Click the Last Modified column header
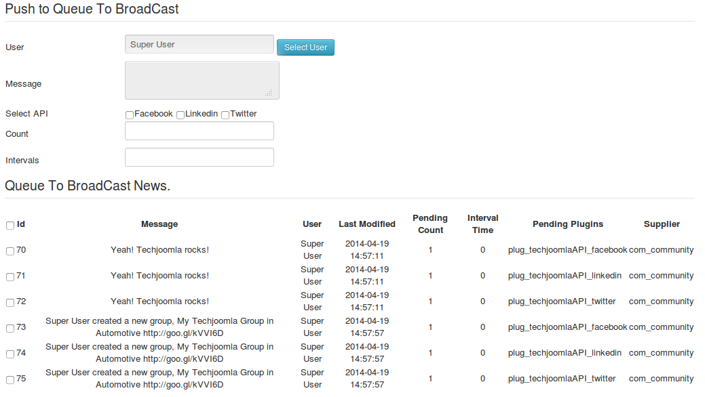705x397 pixels. pyautogui.click(x=367, y=224)
